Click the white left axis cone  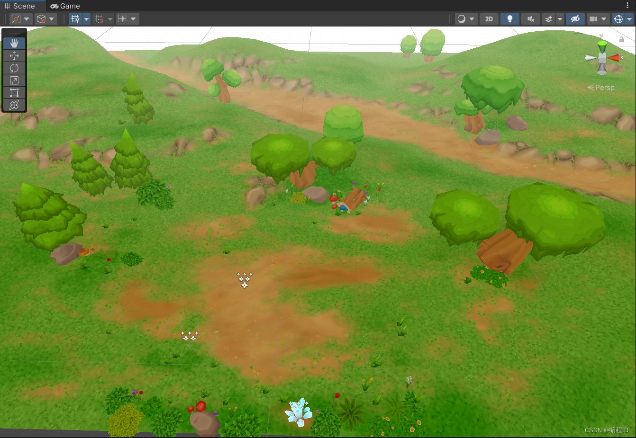pyautogui.click(x=591, y=58)
